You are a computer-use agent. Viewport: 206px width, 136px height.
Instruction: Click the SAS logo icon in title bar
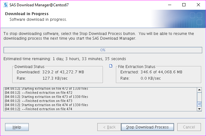[5, 5]
